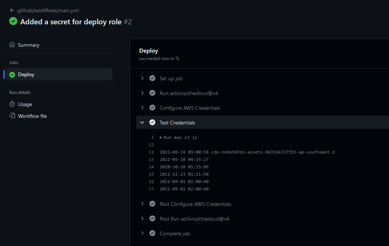This screenshot has width=389, height=246.
Task: Click the status icon of Configure AWS Credentials
Action: tap(152, 108)
